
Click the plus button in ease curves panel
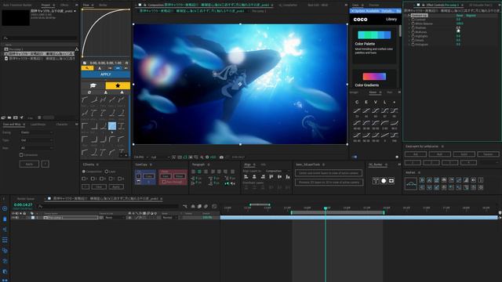point(394,102)
